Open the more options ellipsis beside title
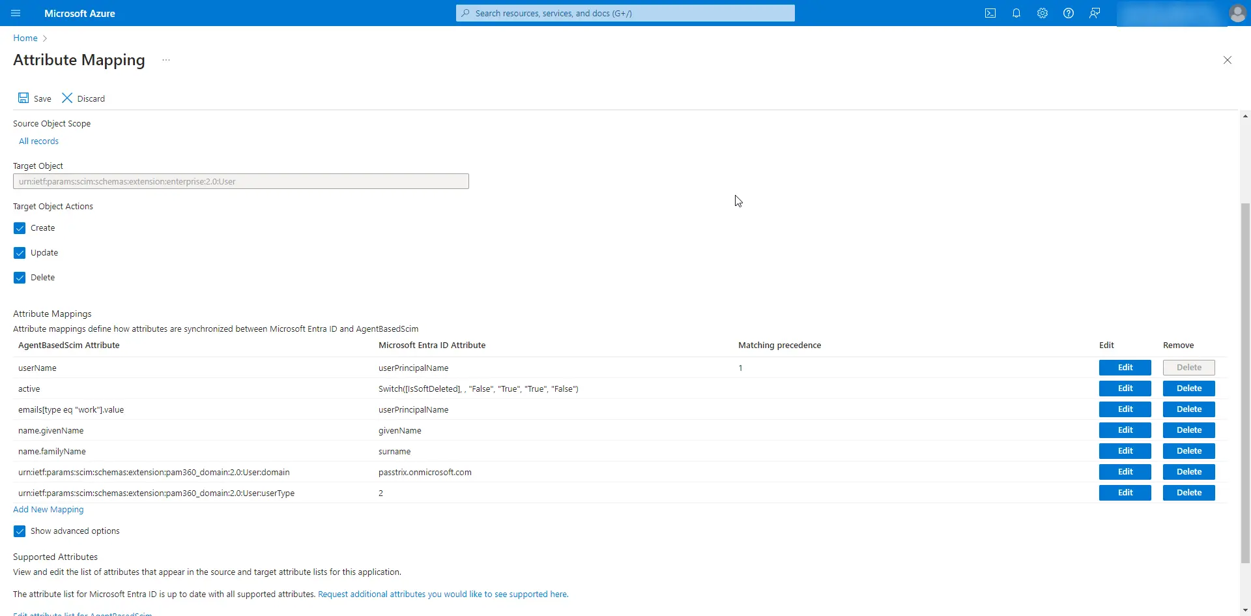 point(166,60)
